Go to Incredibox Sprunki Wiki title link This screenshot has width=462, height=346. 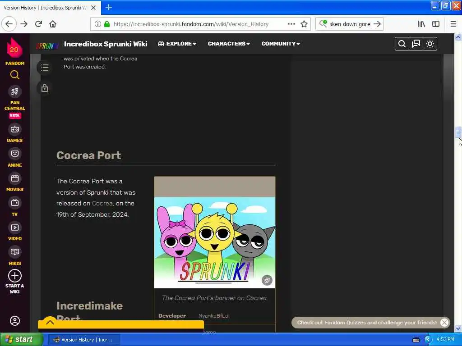point(106,44)
